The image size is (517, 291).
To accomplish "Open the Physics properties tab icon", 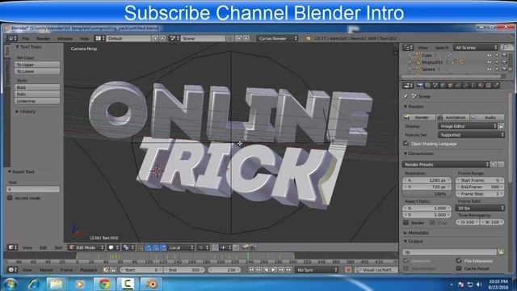I will tap(496, 86).
